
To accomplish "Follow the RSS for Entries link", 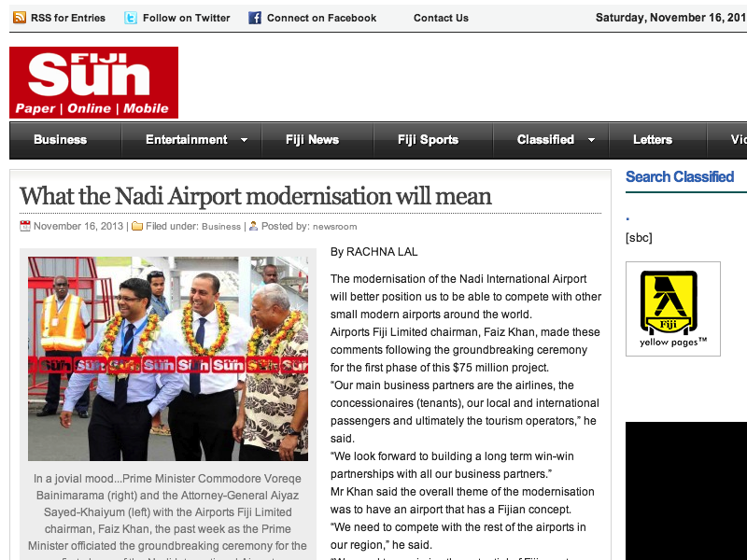I will point(68,18).
